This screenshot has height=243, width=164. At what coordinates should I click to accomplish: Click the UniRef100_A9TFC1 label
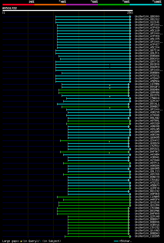click(x=147, y=163)
